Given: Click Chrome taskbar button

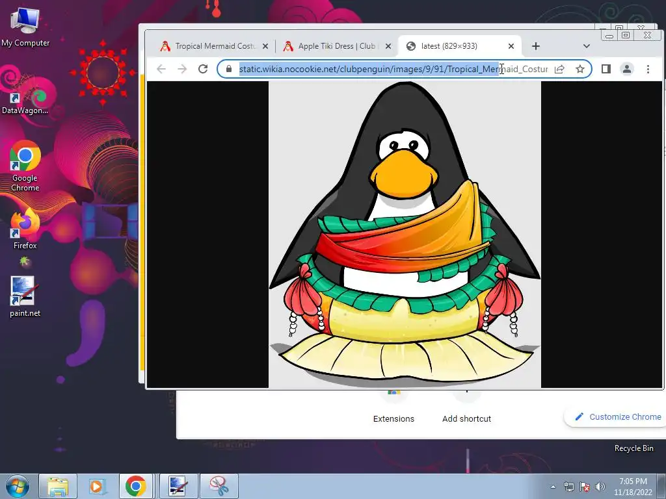Looking at the screenshot, I should click(x=136, y=486).
